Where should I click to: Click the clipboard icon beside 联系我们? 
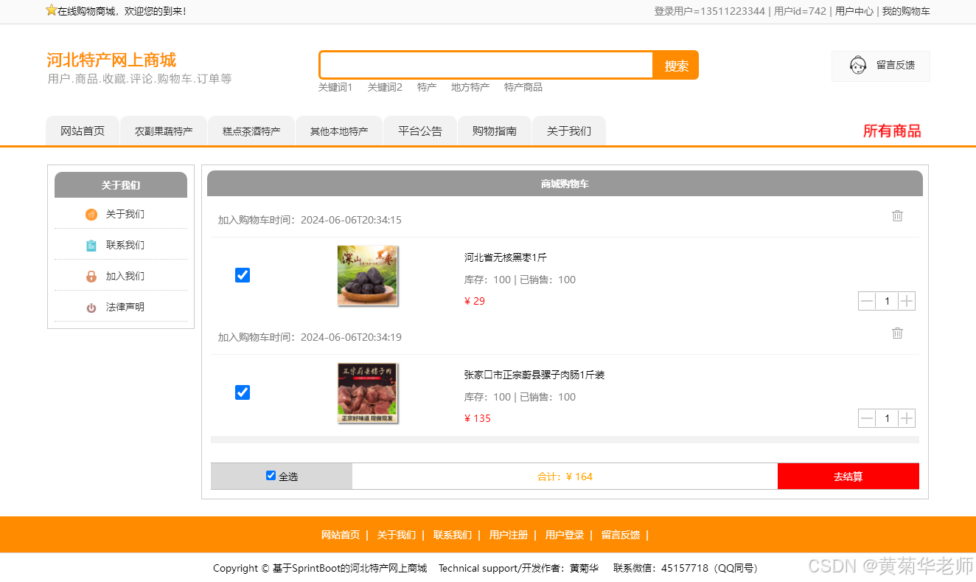pyautogui.click(x=91, y=246)
